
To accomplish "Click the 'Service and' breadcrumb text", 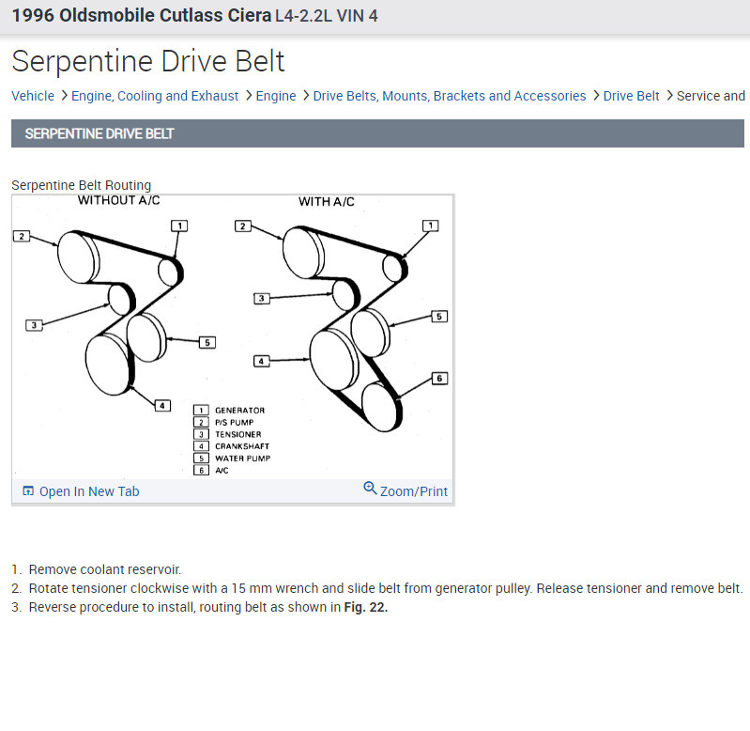I will tap(711, 96).
